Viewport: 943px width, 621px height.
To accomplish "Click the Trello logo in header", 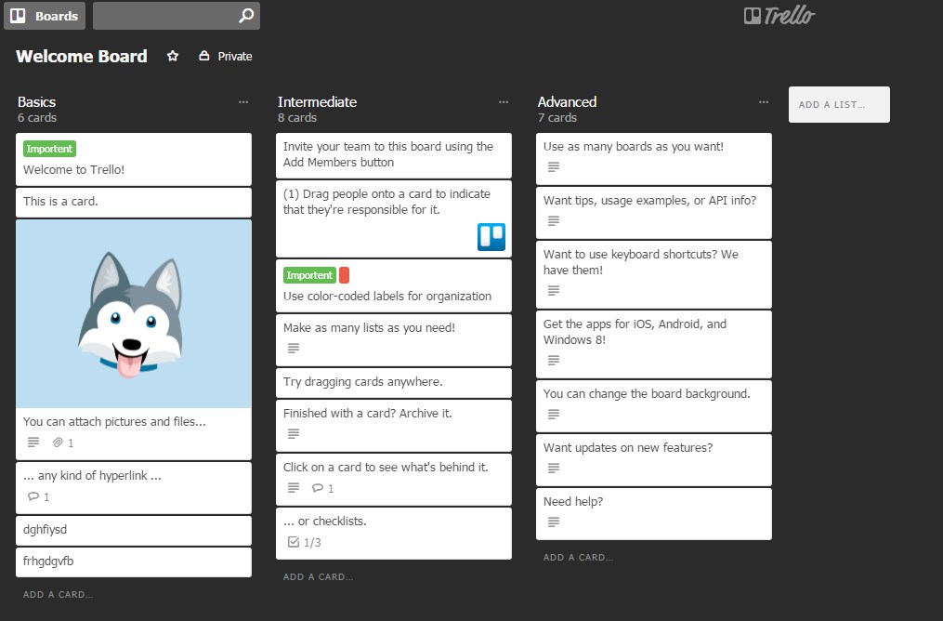I will click(779, 16).
